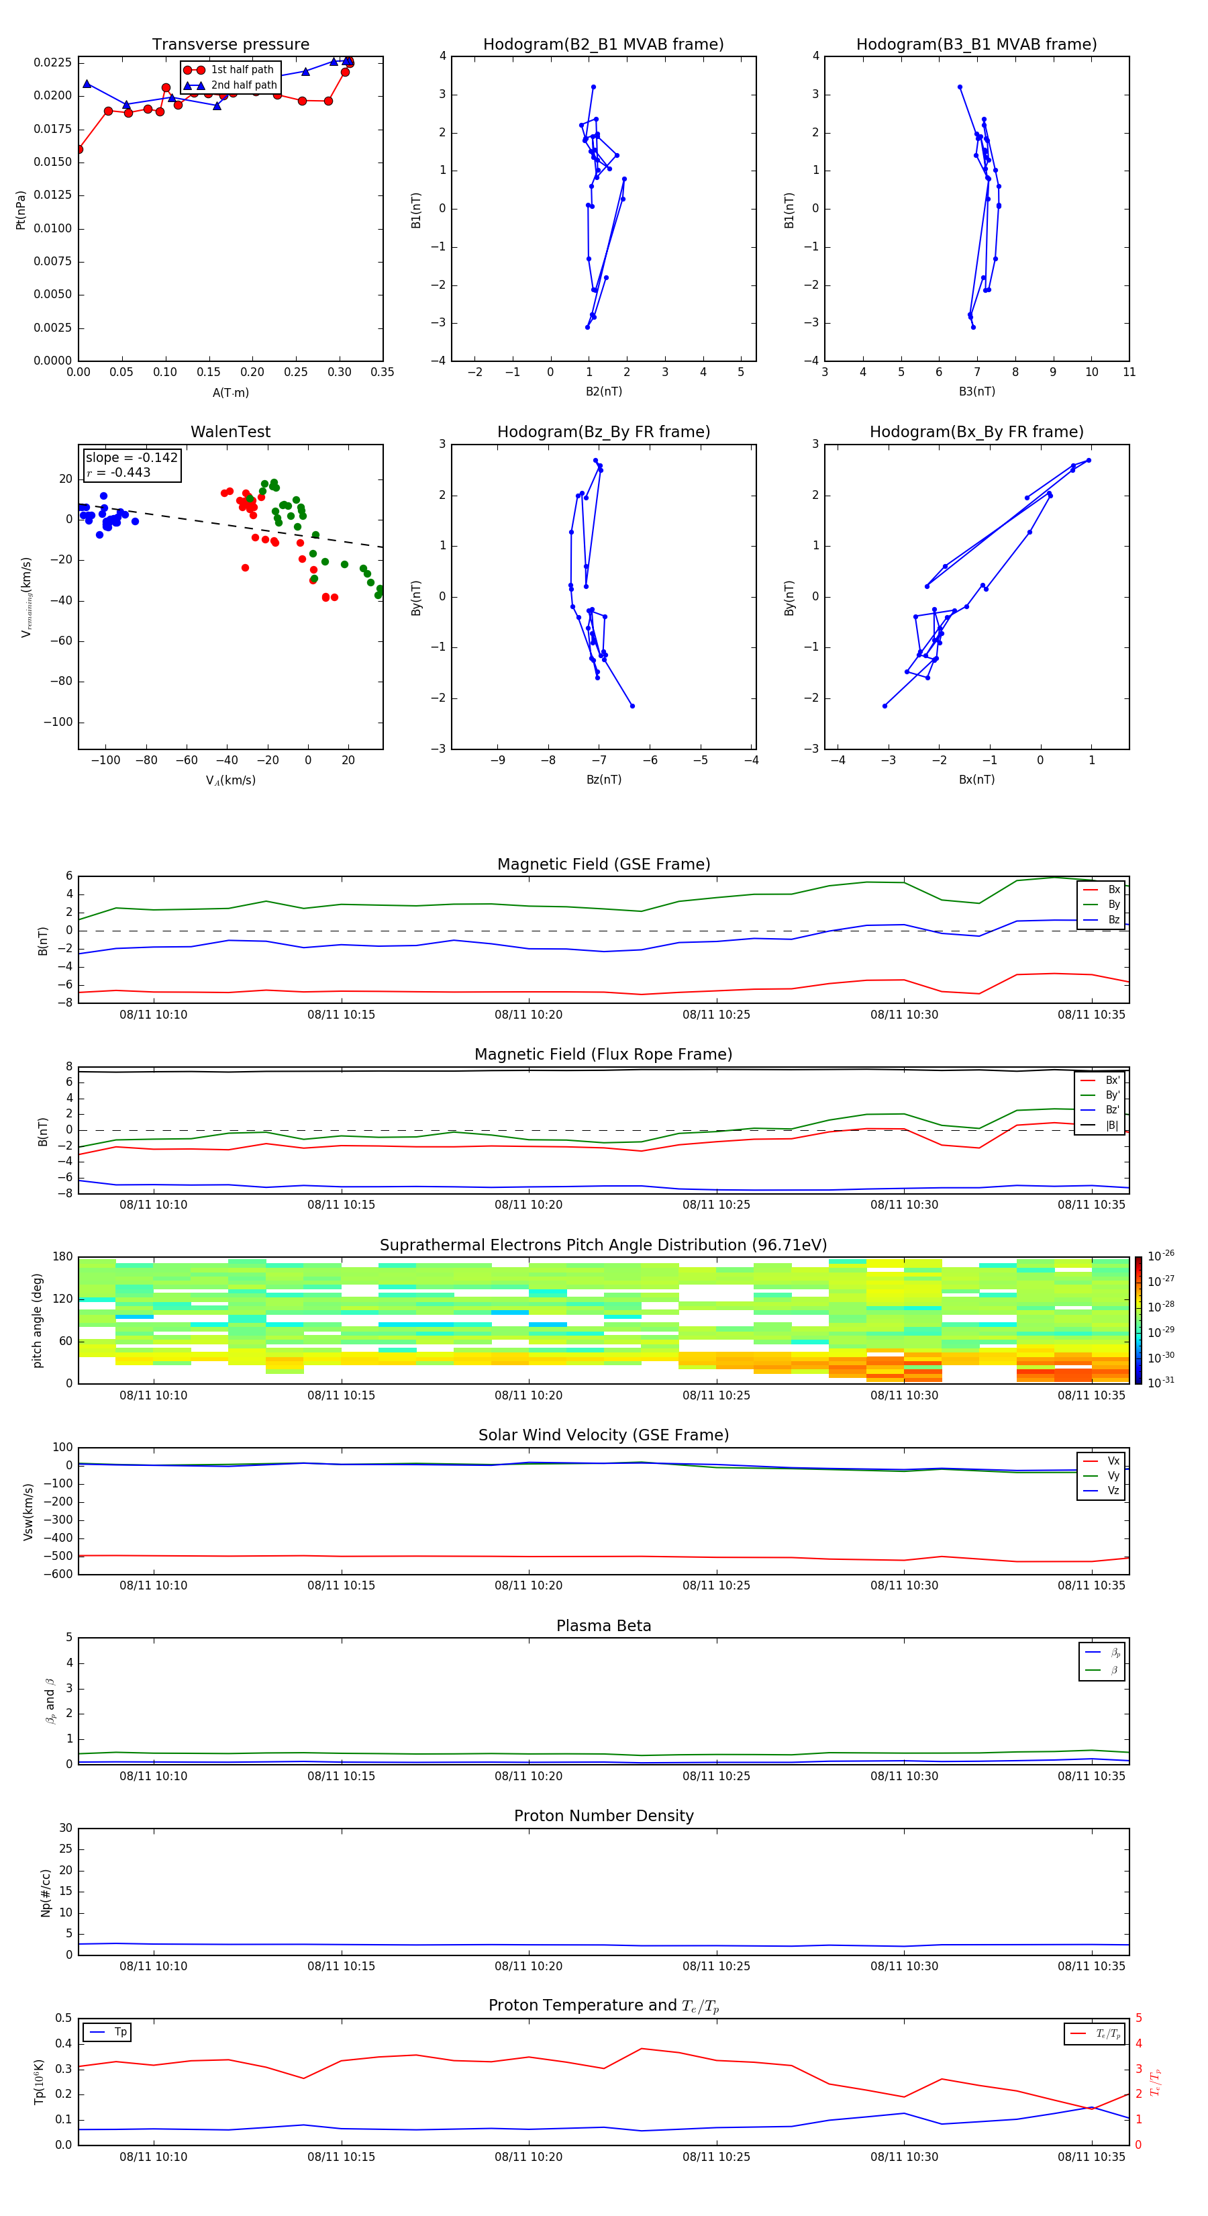Click the 'Pt(nPa)' y-axis label
The image size is (1208, 2216).
(x=21, y=209)
